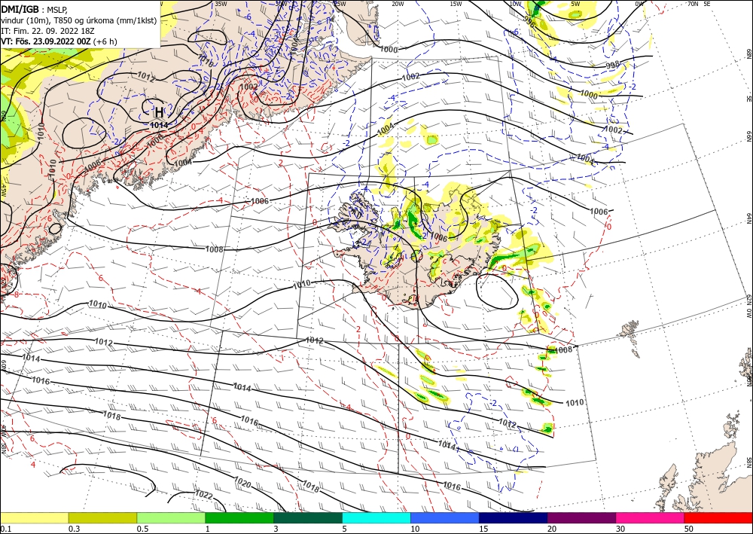This screenshot has width=753, height=534.
Task: Click the '20W' longitude label
Action: [x=397, y=4]
